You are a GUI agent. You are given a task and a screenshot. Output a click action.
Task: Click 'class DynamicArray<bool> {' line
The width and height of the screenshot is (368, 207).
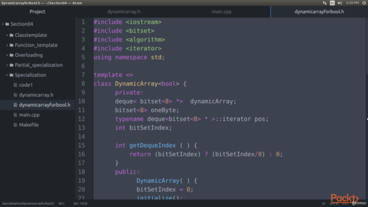coord(140,84)
